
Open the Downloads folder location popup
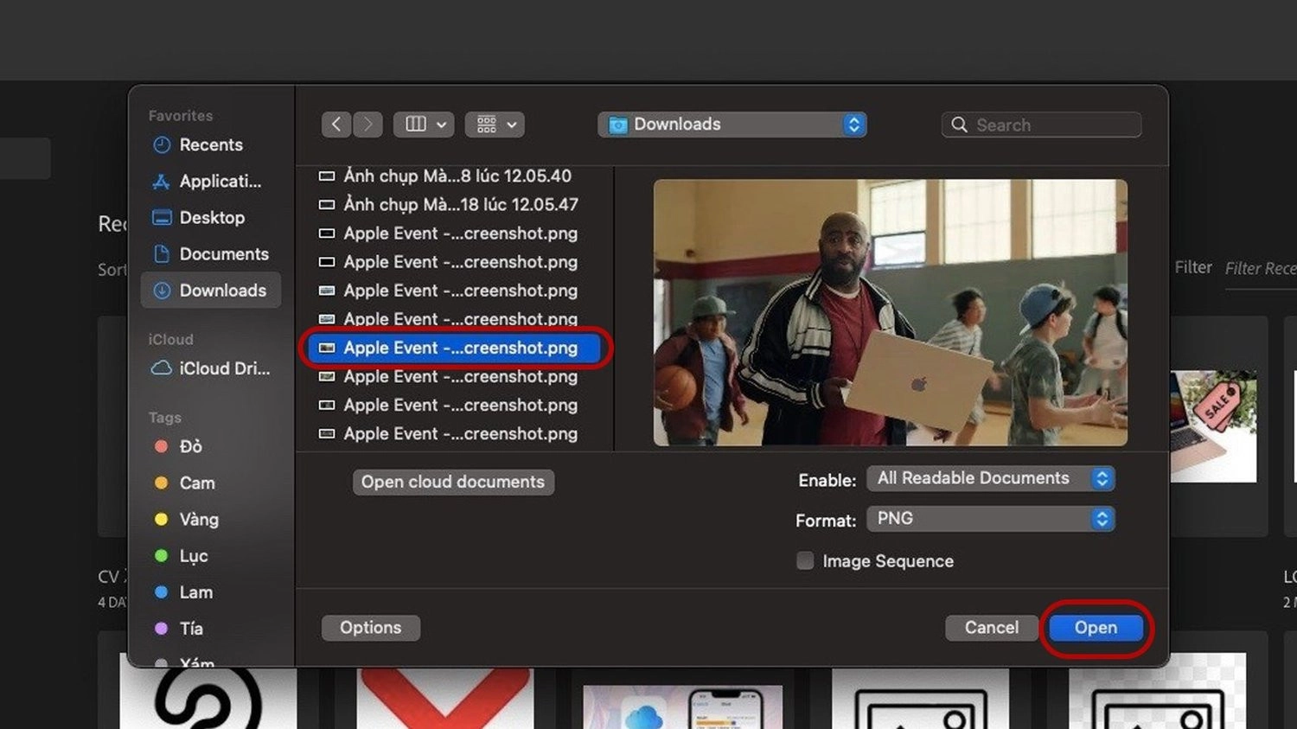pyautogui.click(x=732, y=125)
